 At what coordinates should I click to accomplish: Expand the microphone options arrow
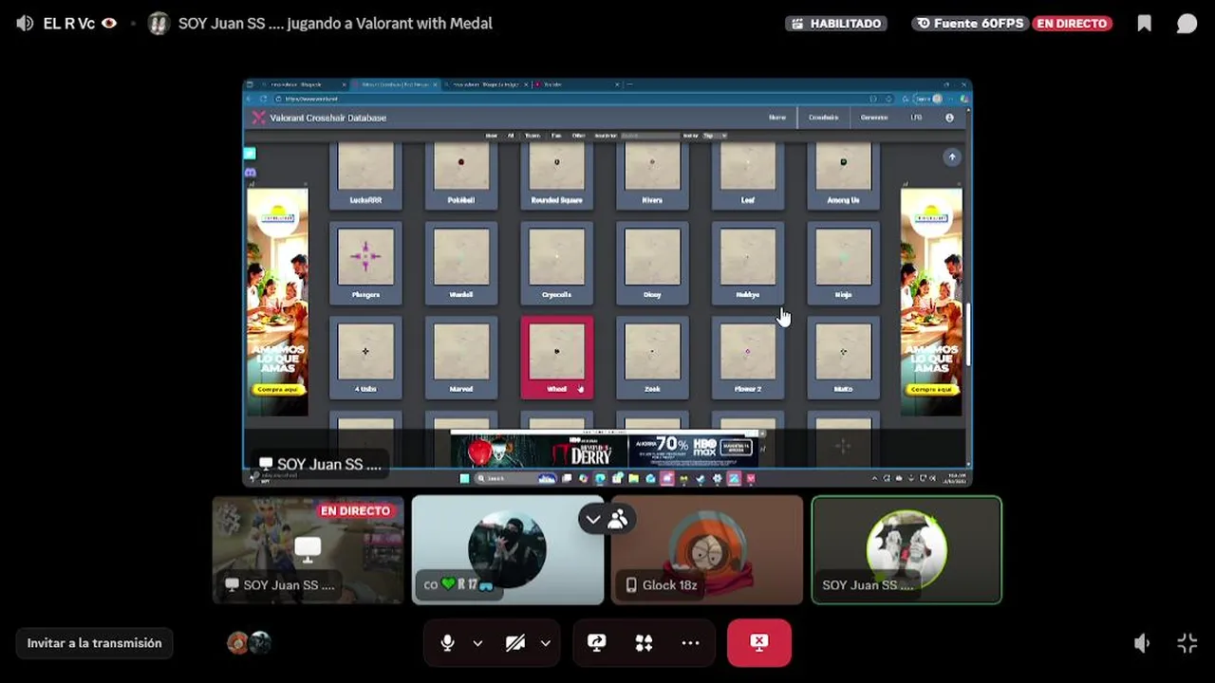477,643
